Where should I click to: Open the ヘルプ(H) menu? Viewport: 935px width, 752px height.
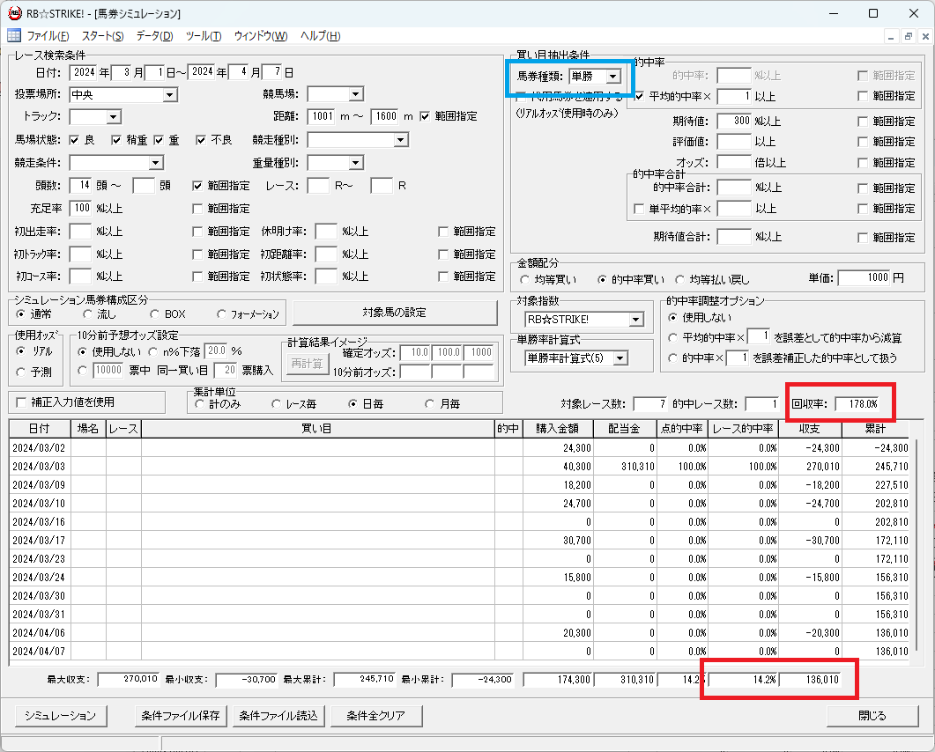point(320,36)
